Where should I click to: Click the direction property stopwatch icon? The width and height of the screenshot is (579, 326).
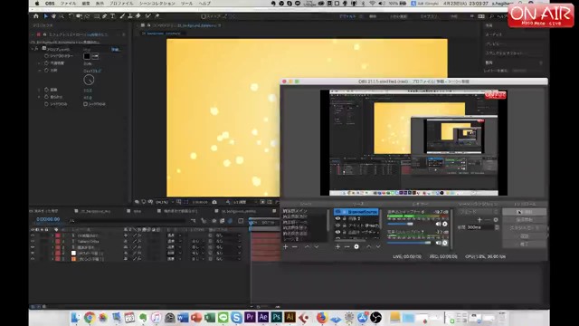(46, 71)
